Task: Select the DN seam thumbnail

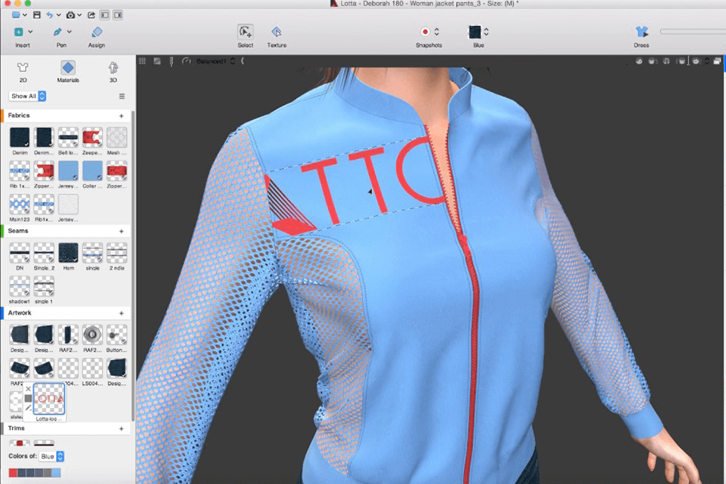Action: 20,253
